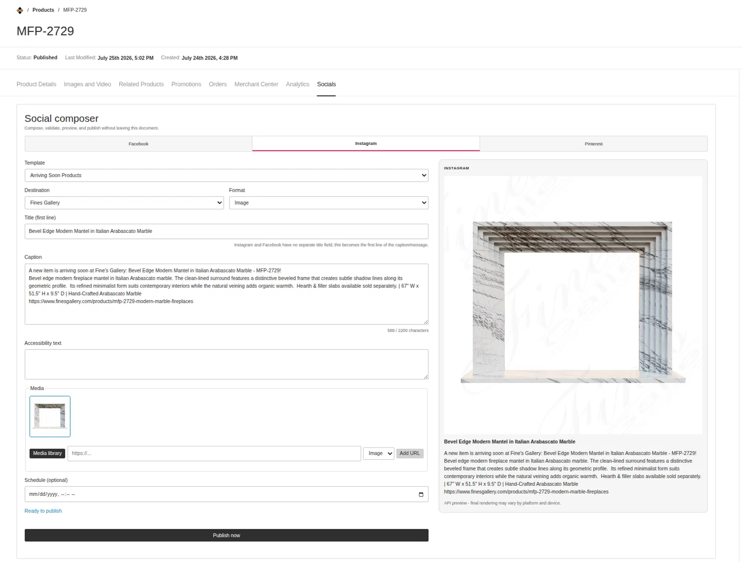Click the MFP-2729 breadcrumb item
Viewport: 742px width, 562px height.
click(75, 10)
